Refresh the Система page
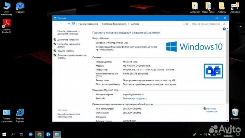Viewport: 245px width, 138px height. (x=187, y=24)
